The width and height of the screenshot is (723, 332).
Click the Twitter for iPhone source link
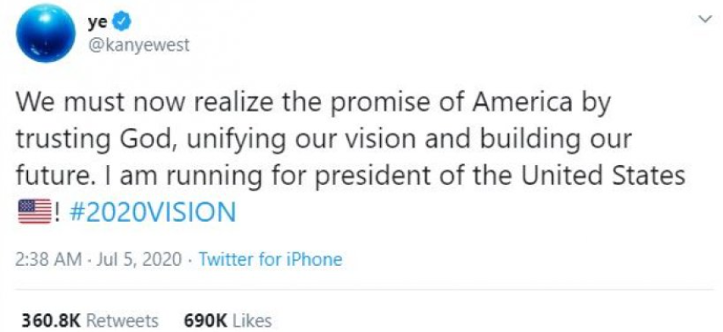(x=270, y=260)
